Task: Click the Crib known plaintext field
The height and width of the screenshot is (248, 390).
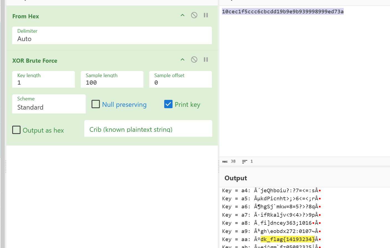Action: 148,129
